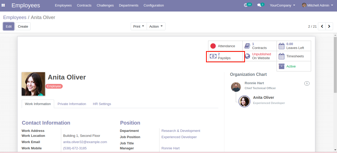Go to previous employee record arrow
Image resolution: width=337 pixels, height=153 pixels.
click(322, 26)
